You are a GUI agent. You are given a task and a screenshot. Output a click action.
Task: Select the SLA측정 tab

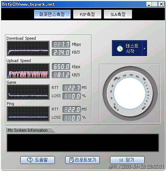click(x=118, y=14)
